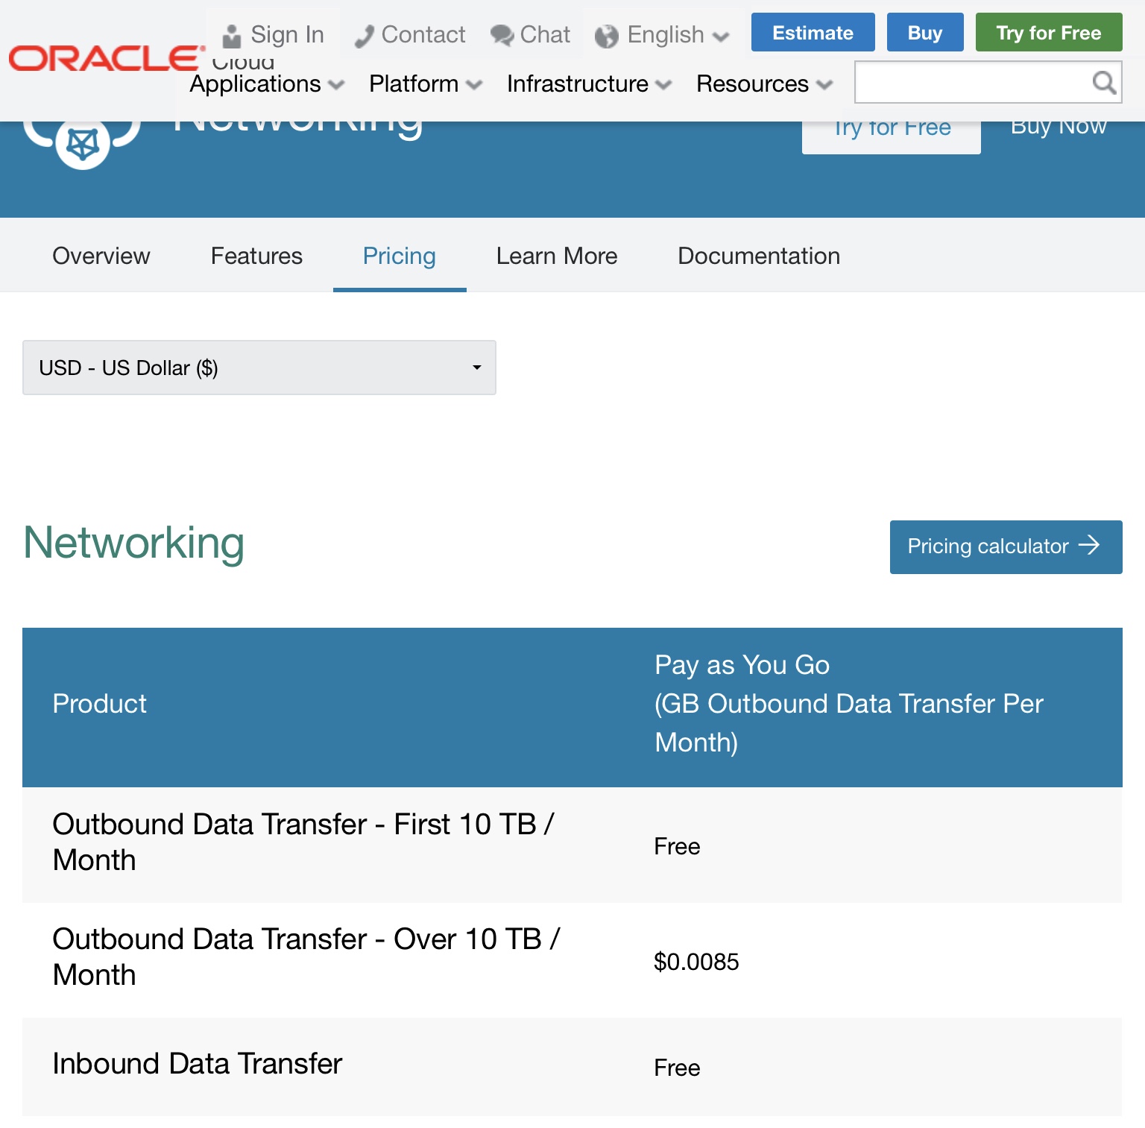The image size is (1145, 1128).
Task: Expand the Platform menu
Action: (x=425, y=84)
